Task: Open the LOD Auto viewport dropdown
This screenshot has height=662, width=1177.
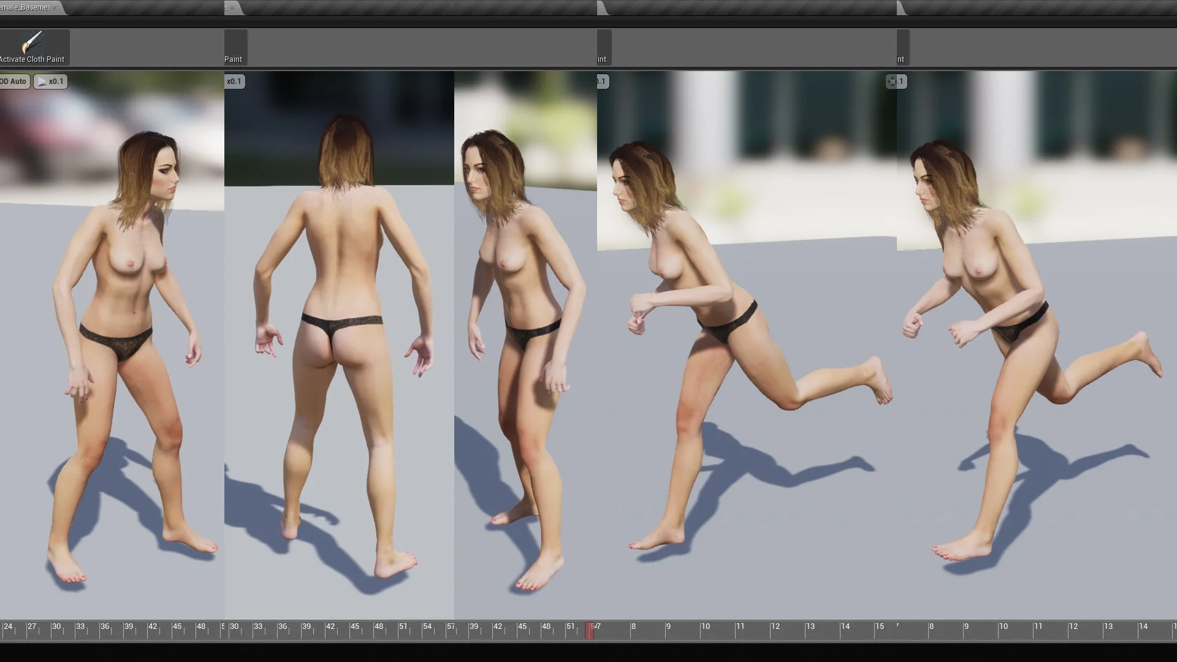Action: pyautogui.click(x=13, y=82)
